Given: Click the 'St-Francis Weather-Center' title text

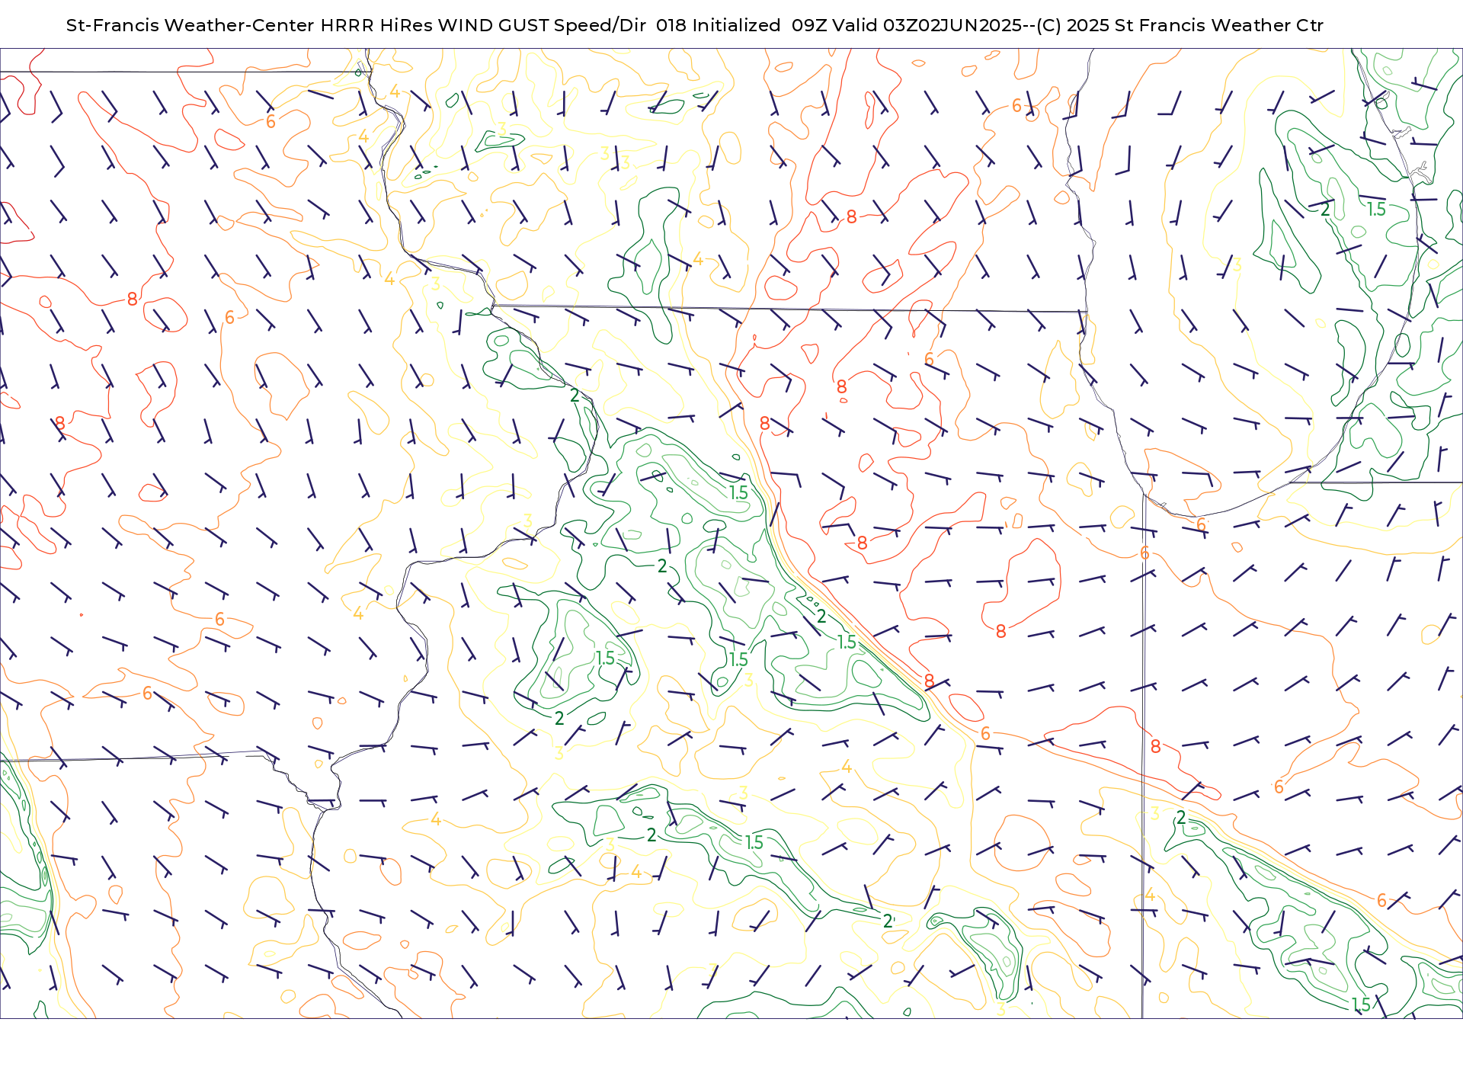Looking at the screenshot, I should pyautogui.click(x=190, y=25).
